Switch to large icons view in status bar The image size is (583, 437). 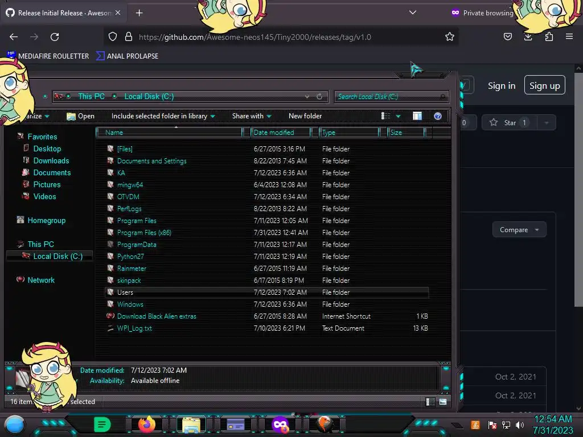click(443, 402)
